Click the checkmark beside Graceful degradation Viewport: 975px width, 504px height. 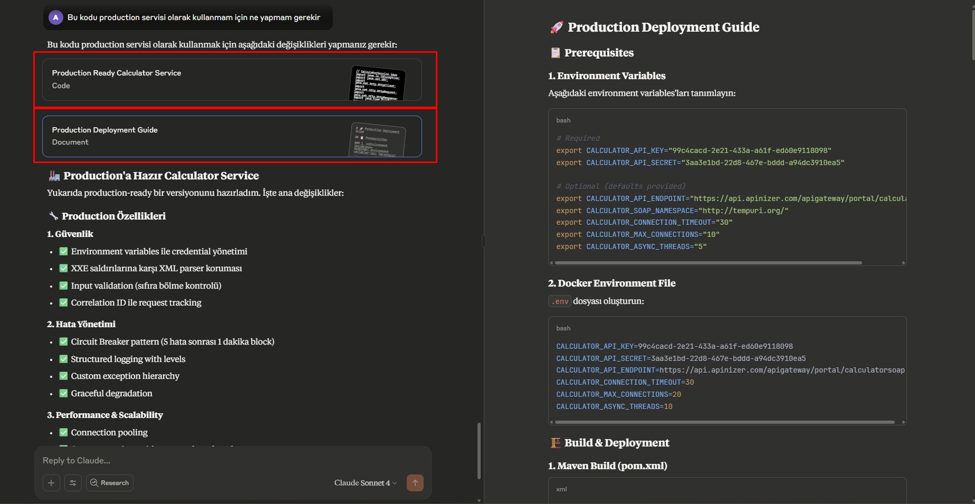pyautogui.click(x=63, y=393)
